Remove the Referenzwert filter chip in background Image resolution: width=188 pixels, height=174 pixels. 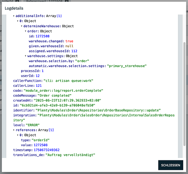[x=67, y=1]
